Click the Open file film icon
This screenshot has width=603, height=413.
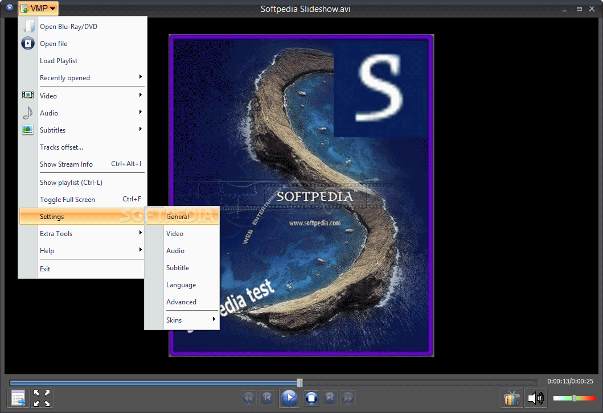[28, 43]
